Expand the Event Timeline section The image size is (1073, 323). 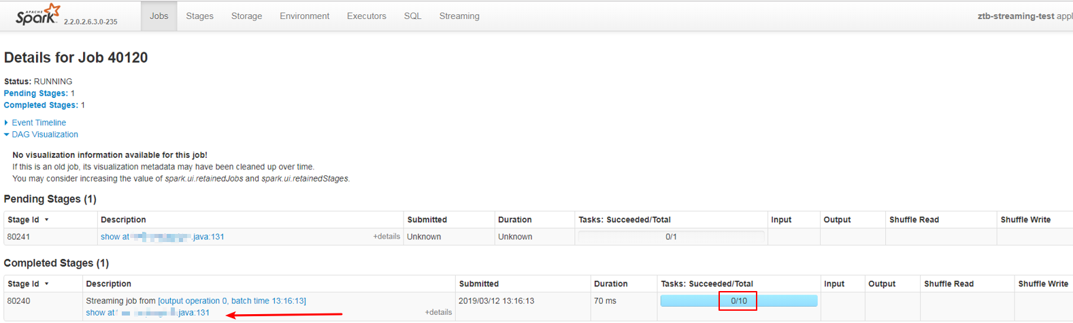tap(39, 122)
